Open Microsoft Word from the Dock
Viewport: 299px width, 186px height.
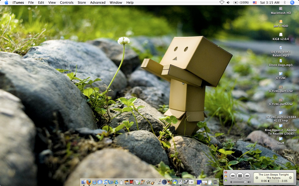pos(111,182)
